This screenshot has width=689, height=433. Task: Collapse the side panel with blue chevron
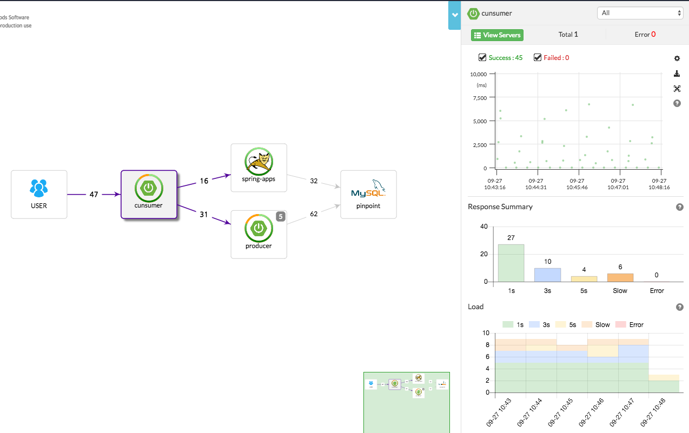pyautogui.click(x=454, y=15)
